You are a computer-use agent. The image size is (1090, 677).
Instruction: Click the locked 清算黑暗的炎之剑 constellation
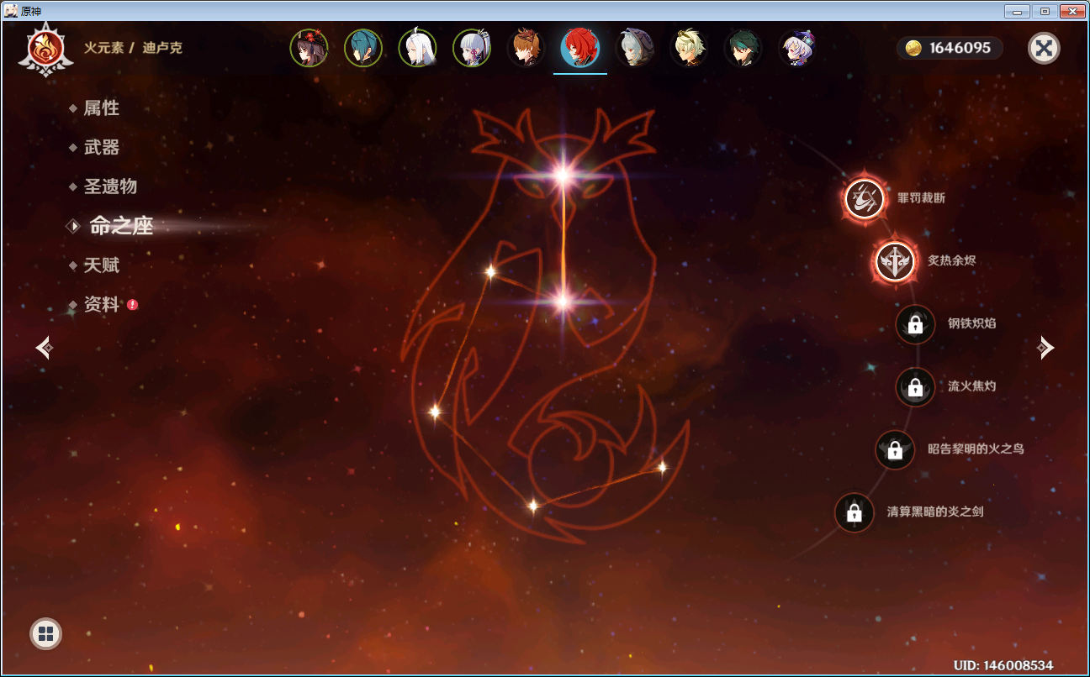(x=855, y=512)
